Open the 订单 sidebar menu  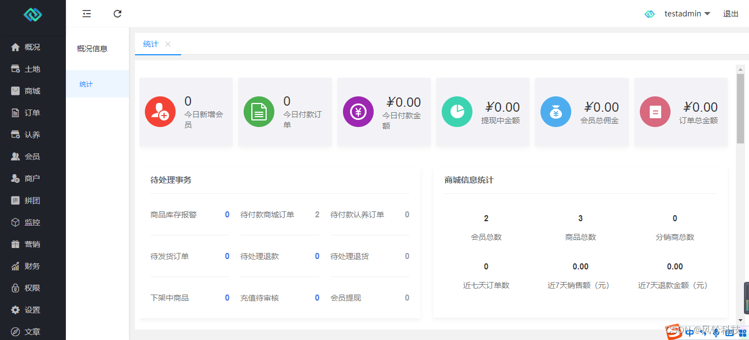pos(33,113)
